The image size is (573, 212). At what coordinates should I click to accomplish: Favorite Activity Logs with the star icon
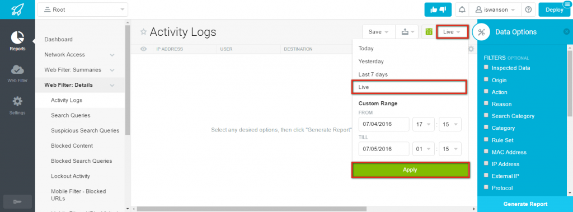pyautogui.click(x=144, y=32)
